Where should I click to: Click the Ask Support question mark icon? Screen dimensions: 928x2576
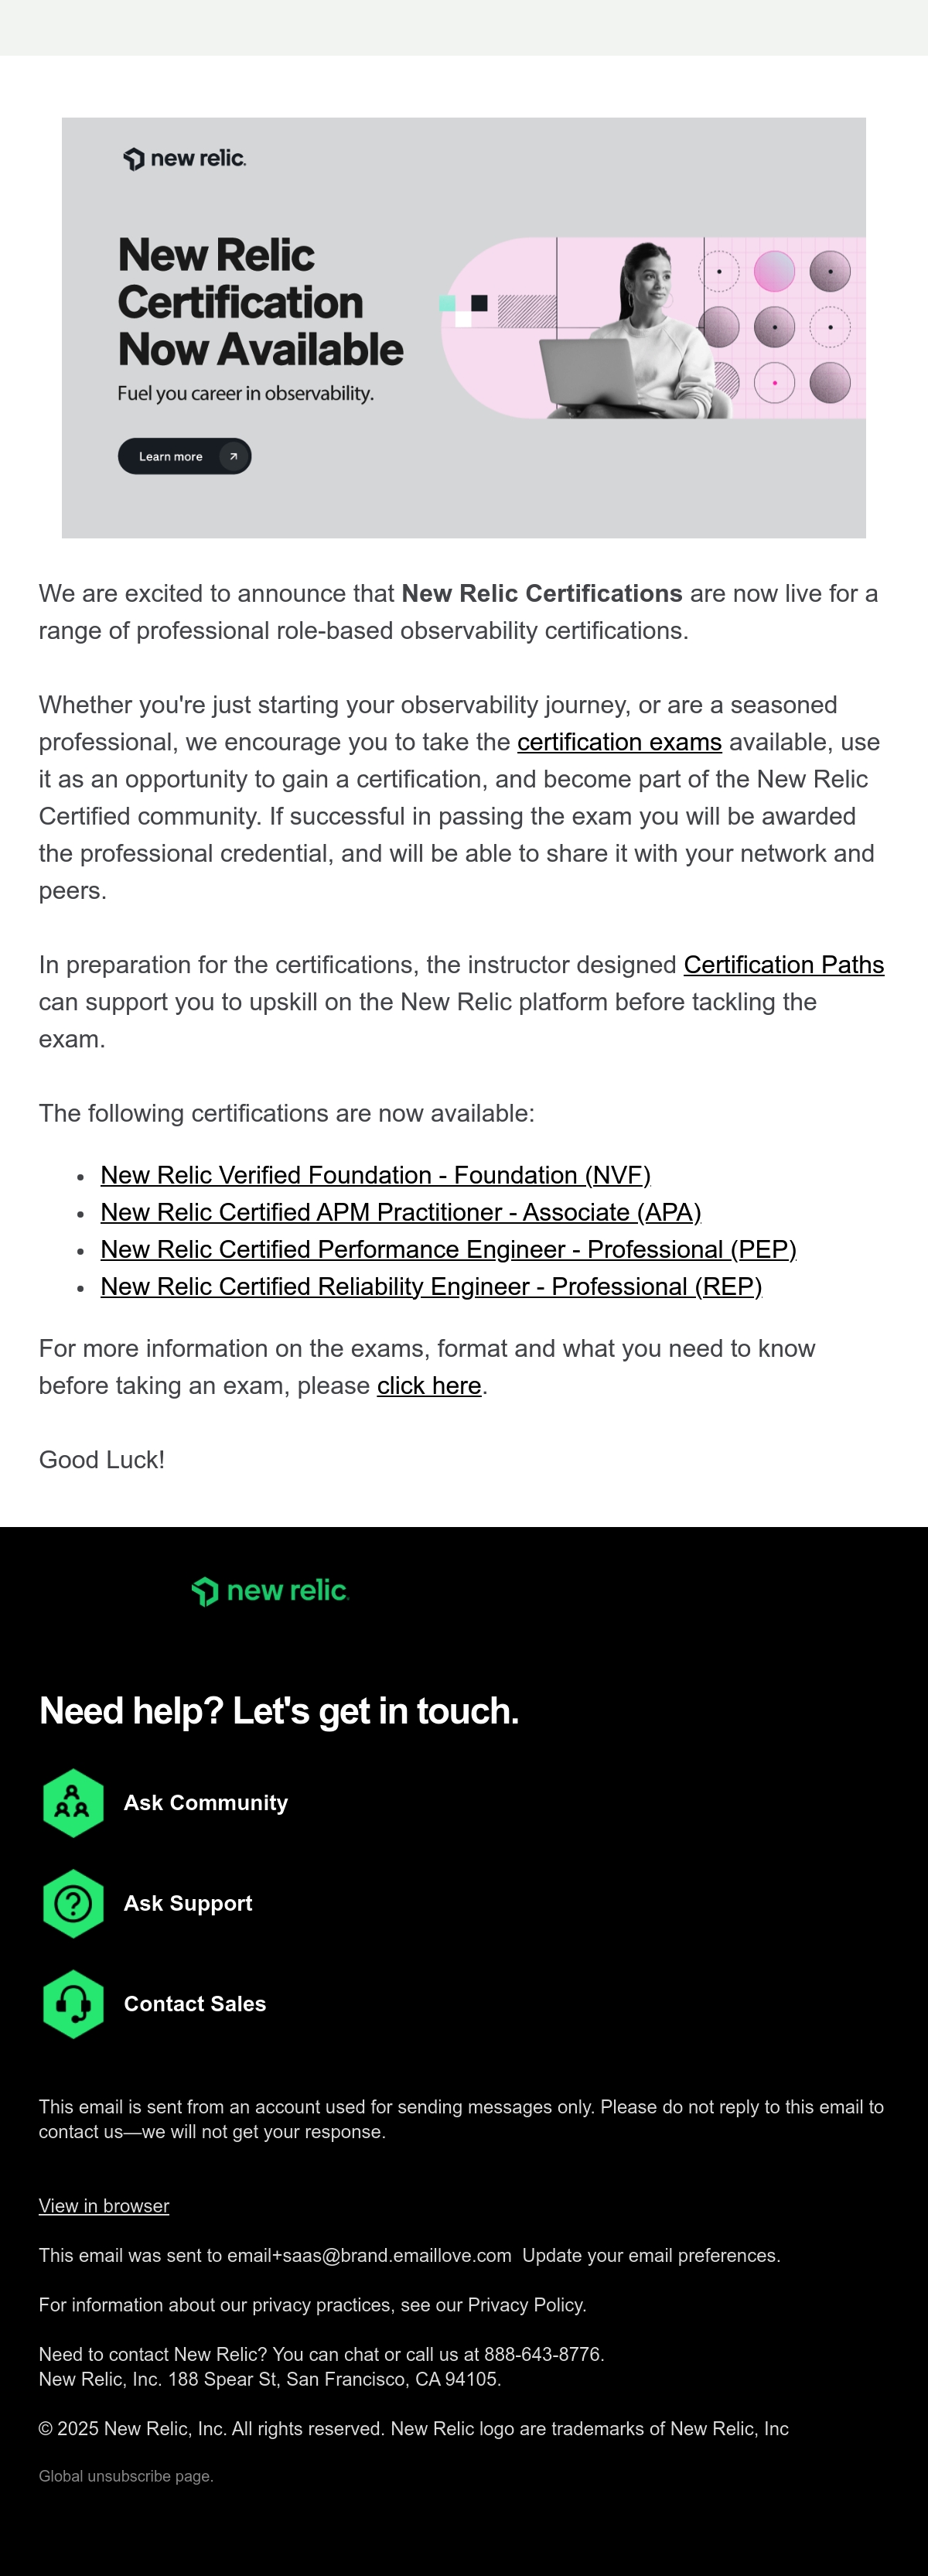click(73, 1903)
